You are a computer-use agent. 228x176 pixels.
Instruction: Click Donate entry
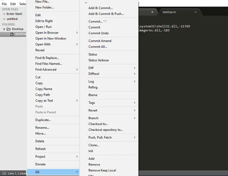(40, 164)
